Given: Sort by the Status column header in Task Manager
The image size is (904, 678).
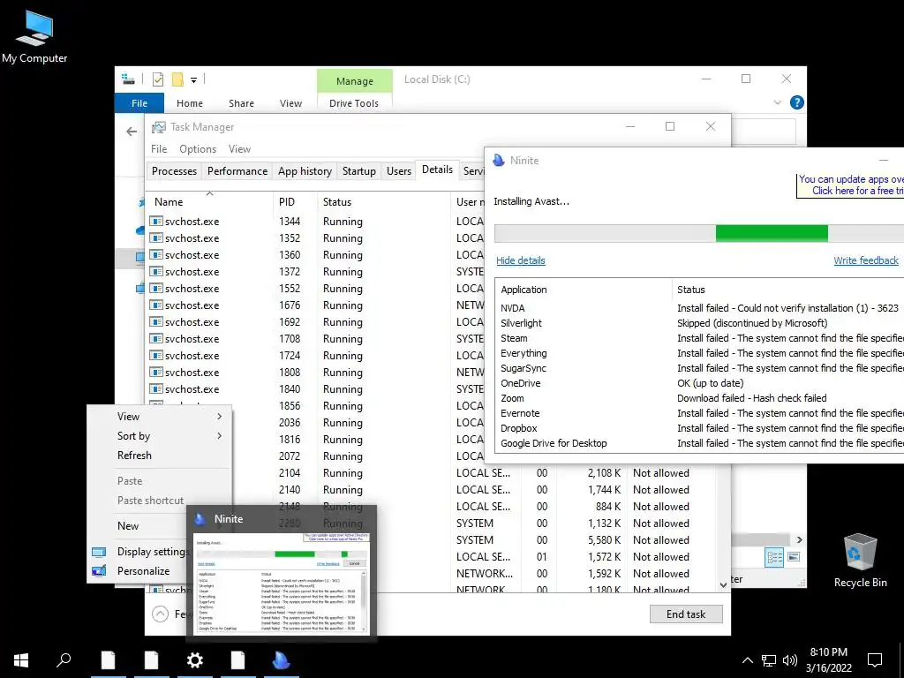Looking at the screenshot, I should (x=383, y=202).
